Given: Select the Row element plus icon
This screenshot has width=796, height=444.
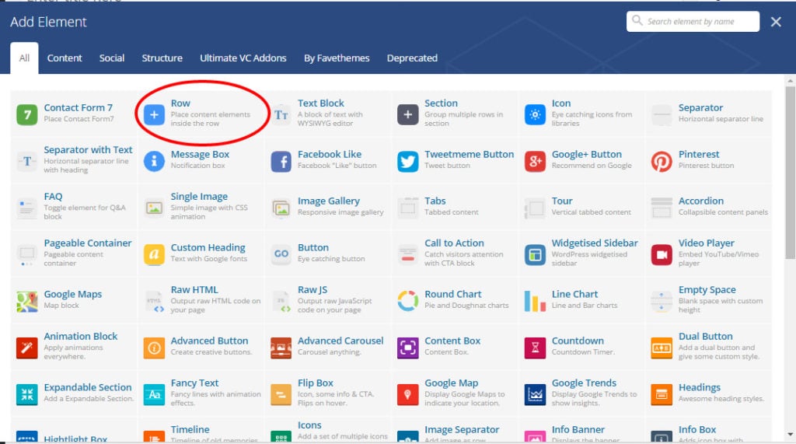Looking at the screenshot, I should point(155,114).
